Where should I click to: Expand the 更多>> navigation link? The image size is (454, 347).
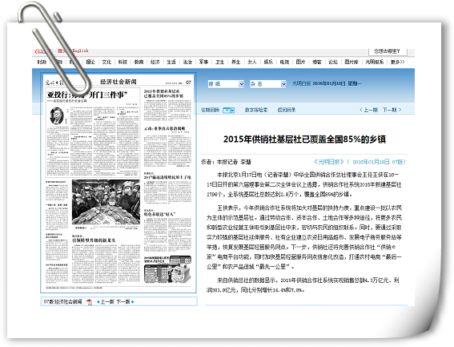tap(397, 62)
